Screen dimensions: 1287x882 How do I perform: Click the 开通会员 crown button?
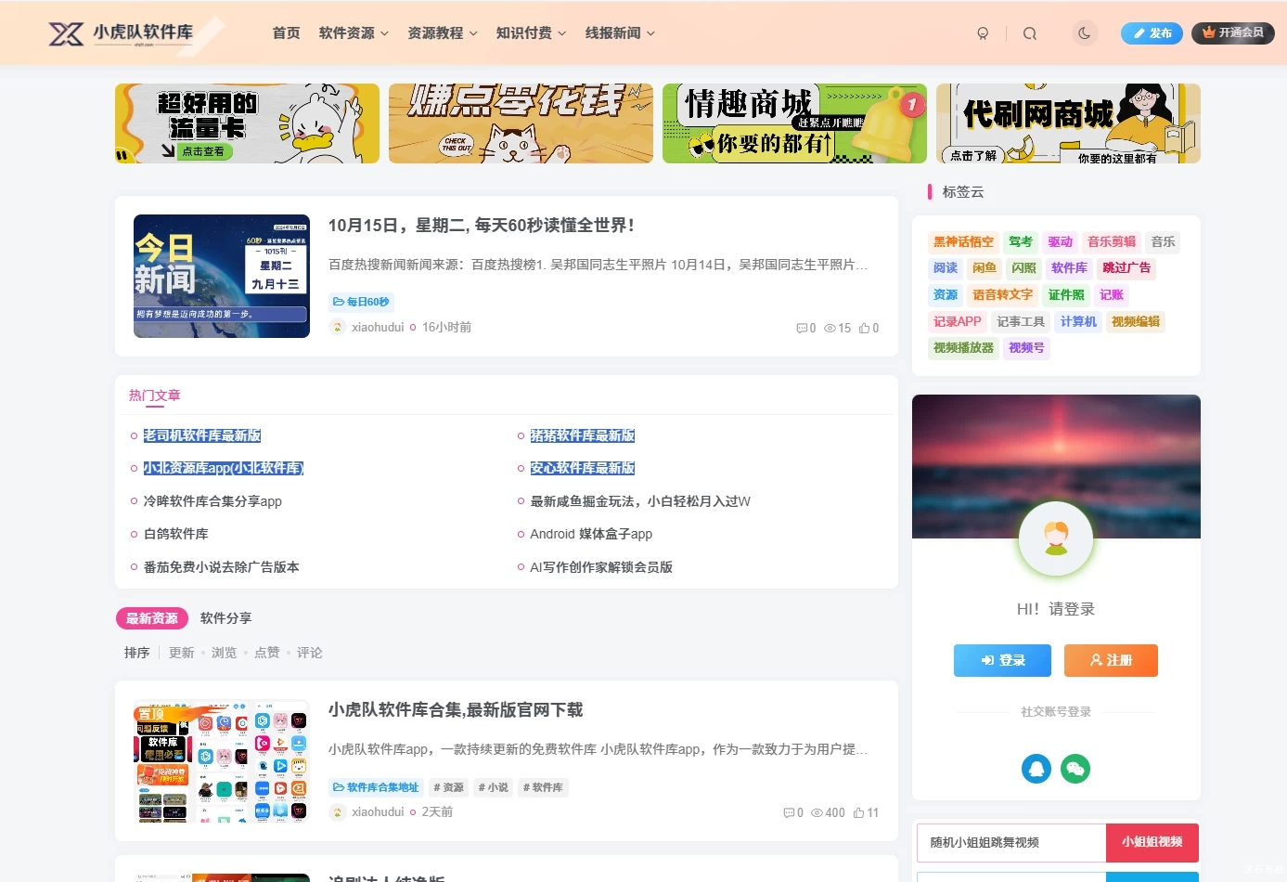[1233, 32]
